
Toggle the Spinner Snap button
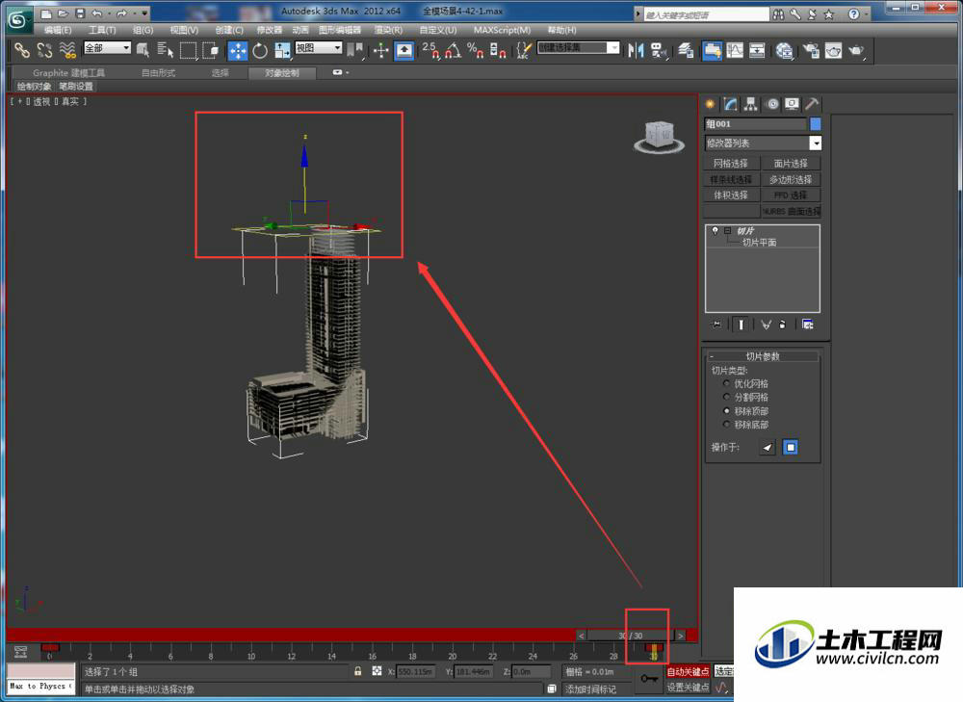(x=498, y=50)
